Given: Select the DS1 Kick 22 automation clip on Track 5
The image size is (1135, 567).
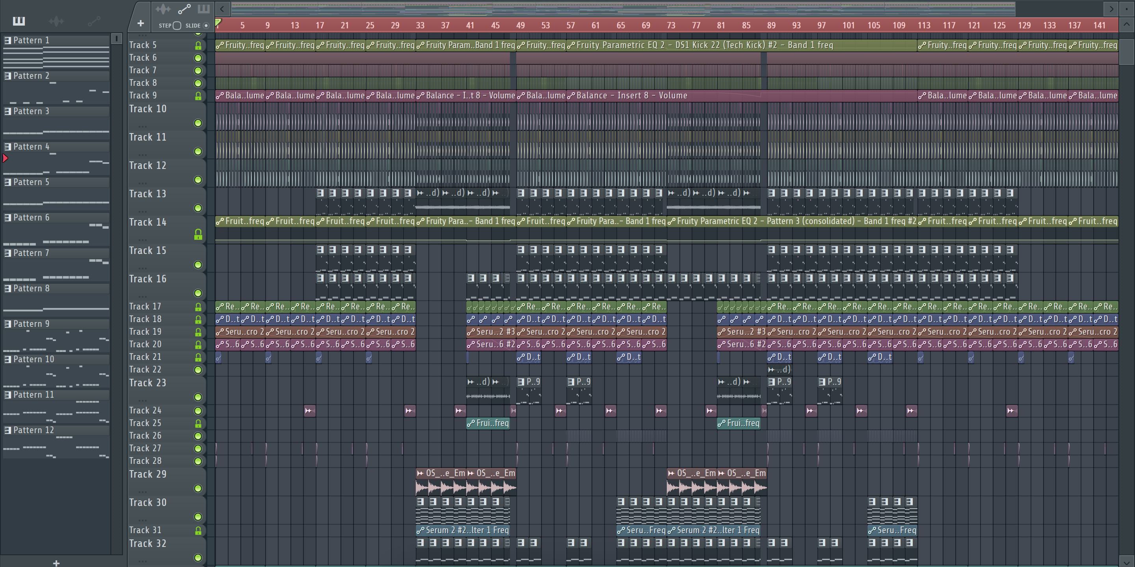Looking at the screenshot, I should (x=742, y=45).
